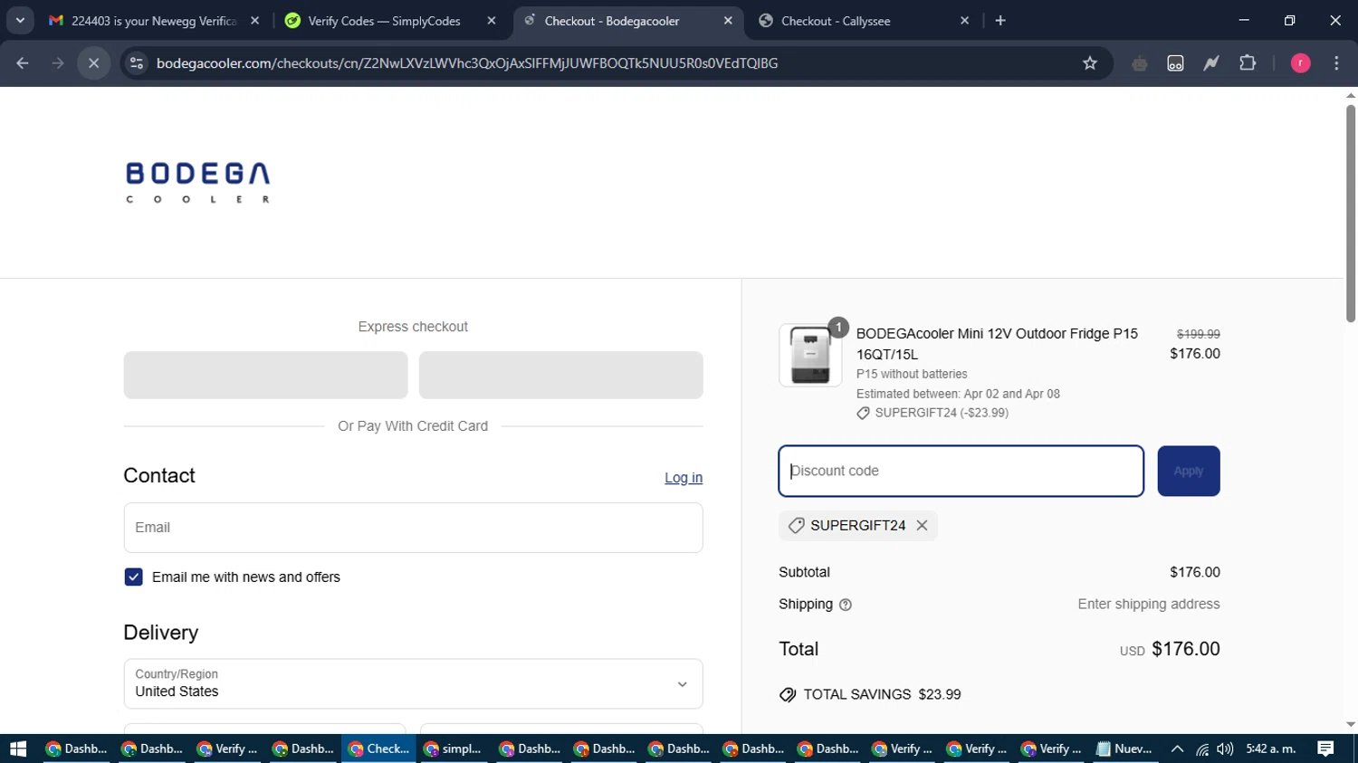
Task: Click the Log in link
Action: point(684,478)
